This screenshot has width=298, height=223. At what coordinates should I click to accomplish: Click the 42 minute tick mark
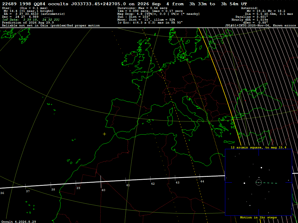(x=150, y=179)
